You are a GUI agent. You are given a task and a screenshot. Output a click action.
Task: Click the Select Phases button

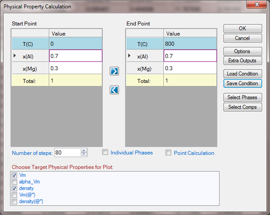pos(242,97)
